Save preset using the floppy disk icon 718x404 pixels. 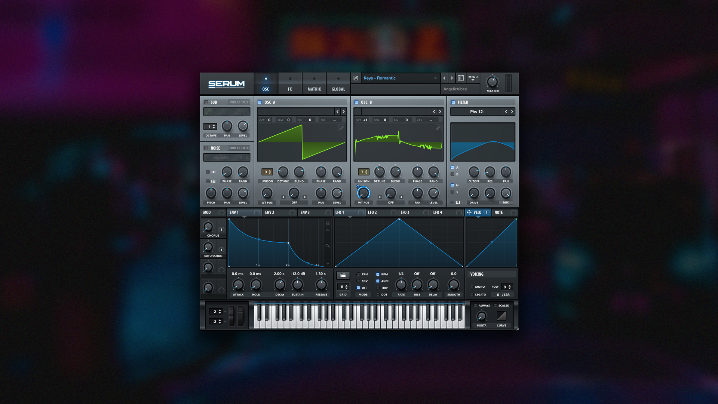[x=356, y=78]
